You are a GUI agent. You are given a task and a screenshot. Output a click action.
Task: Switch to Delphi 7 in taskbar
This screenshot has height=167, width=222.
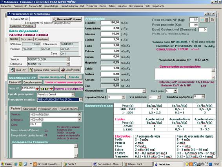click(x=77, y=164)
